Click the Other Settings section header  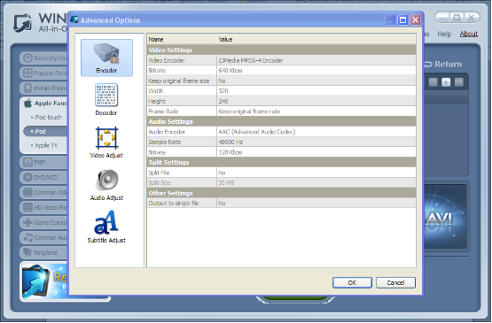pyautogui.click(x=281, y=193)
